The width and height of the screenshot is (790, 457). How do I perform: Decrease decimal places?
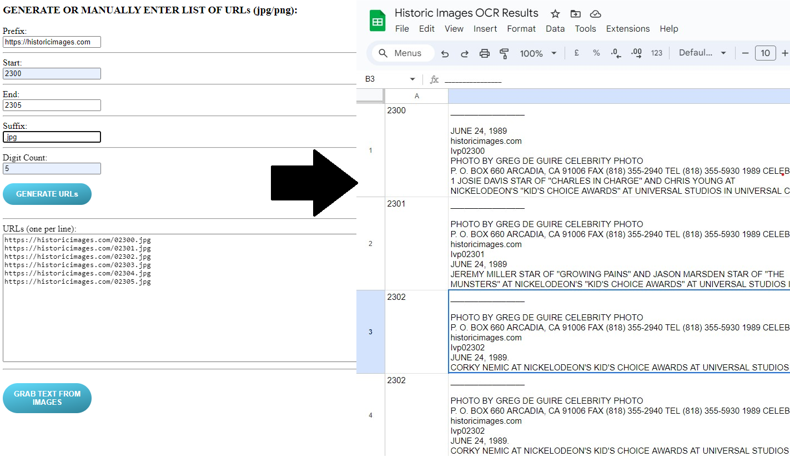[616, 53]
